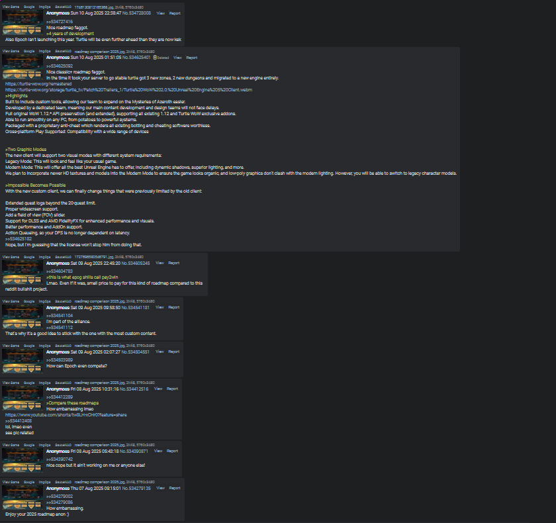Open the YouTube shorts link
This screenshot has height=523, width=556.
click(x=66, y=415)
